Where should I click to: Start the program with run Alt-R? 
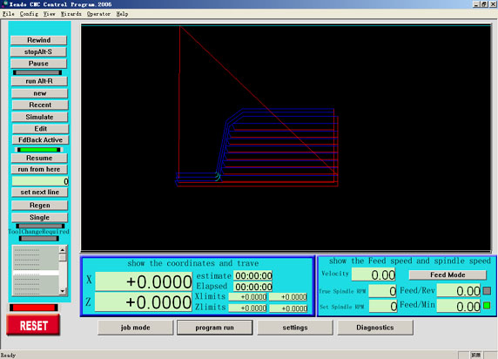click(x=39, y=81)
